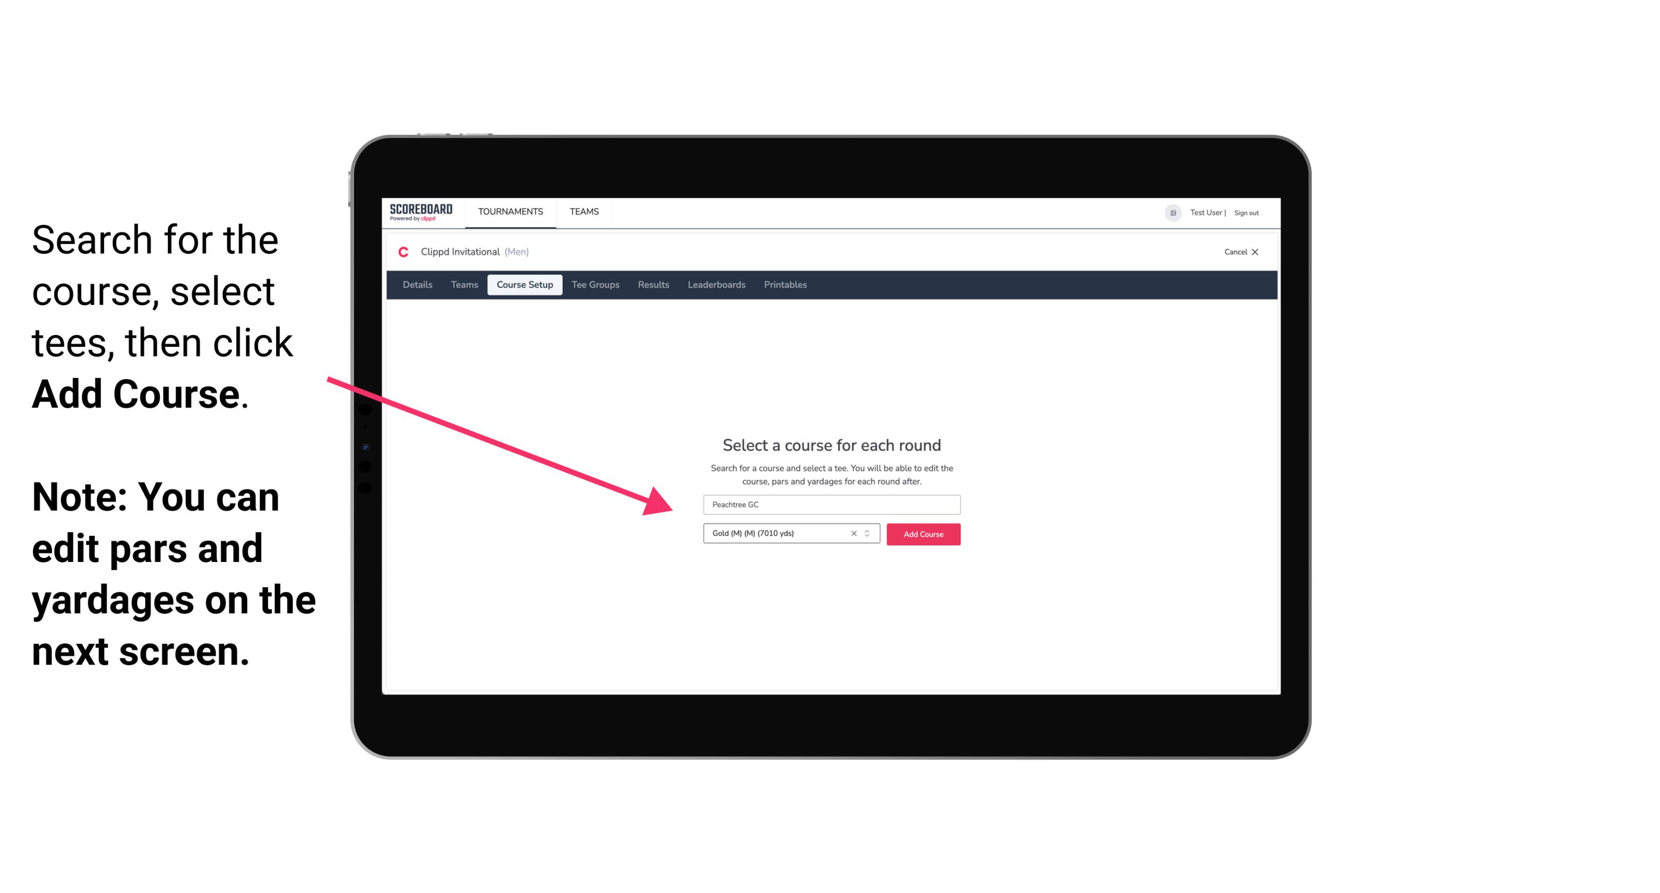
Task: Navigate to the Leaderboards tab
Action: point(717,284)
